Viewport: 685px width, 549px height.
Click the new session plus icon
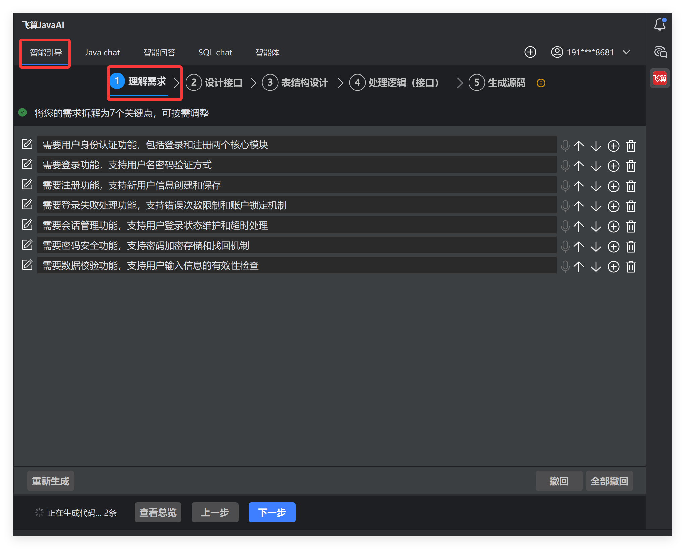click(x=530, y=52)
